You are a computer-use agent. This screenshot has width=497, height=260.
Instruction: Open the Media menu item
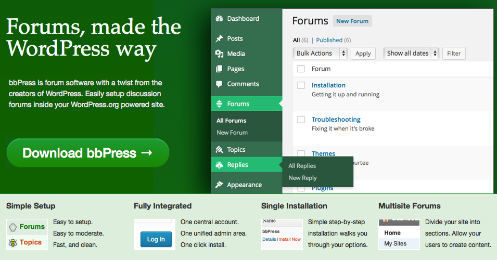click(x=247, y=54)
